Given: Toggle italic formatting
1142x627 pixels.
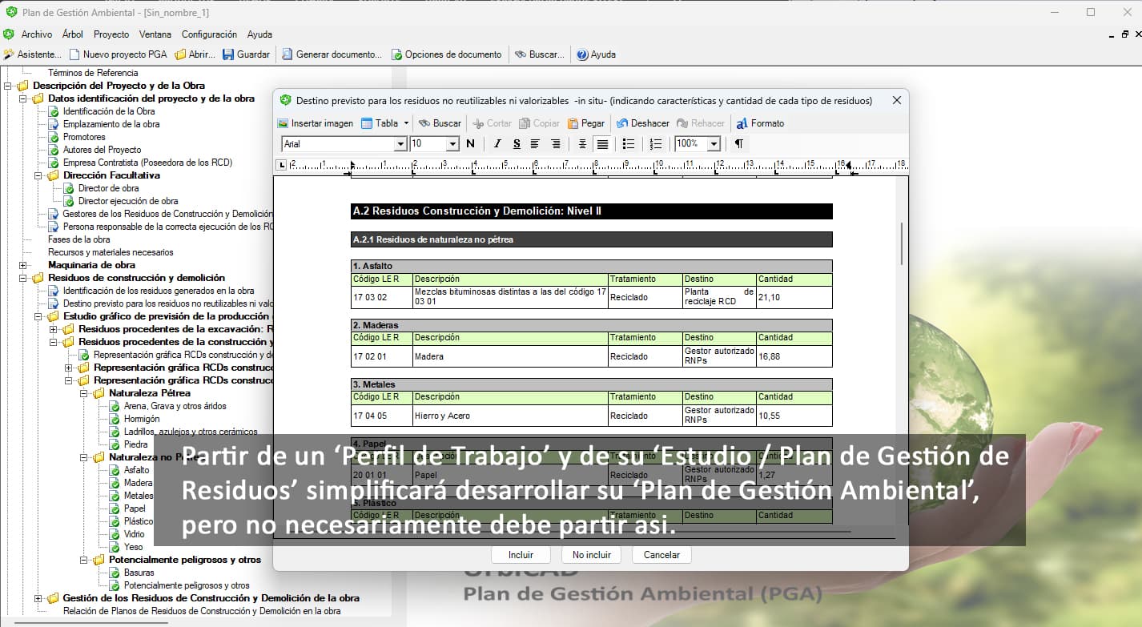Looking at the screenshot, I should 497,144.
